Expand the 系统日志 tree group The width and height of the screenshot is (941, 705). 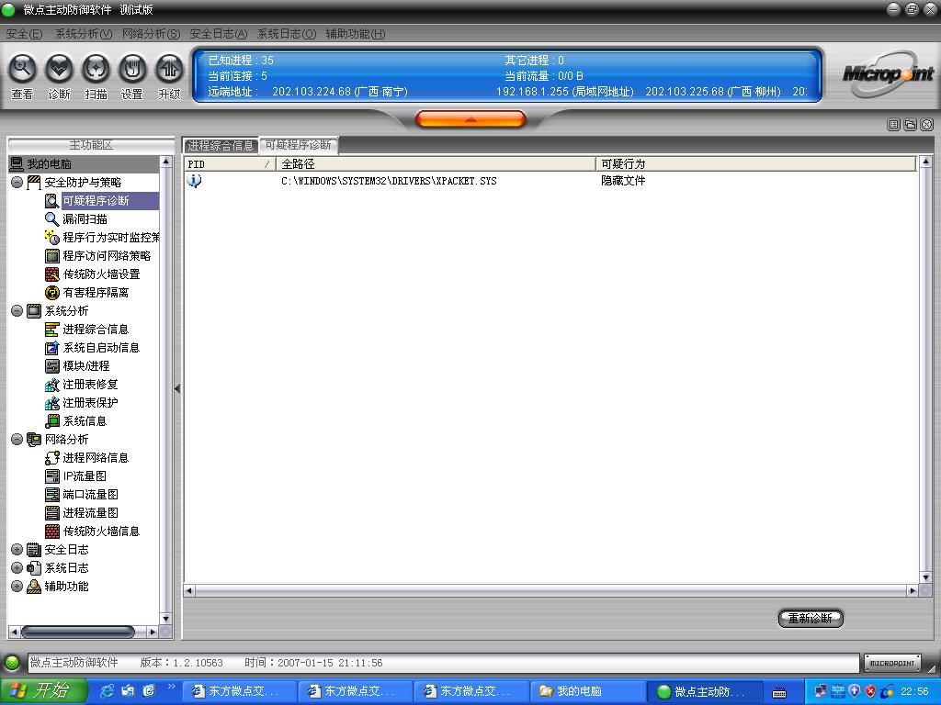17,567
